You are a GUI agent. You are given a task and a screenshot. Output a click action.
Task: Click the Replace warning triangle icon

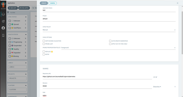point(52,52)
